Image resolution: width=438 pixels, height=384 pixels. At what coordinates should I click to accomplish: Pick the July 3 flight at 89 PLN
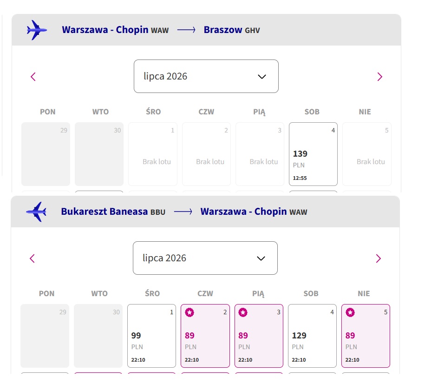click(x=259, y=336)
